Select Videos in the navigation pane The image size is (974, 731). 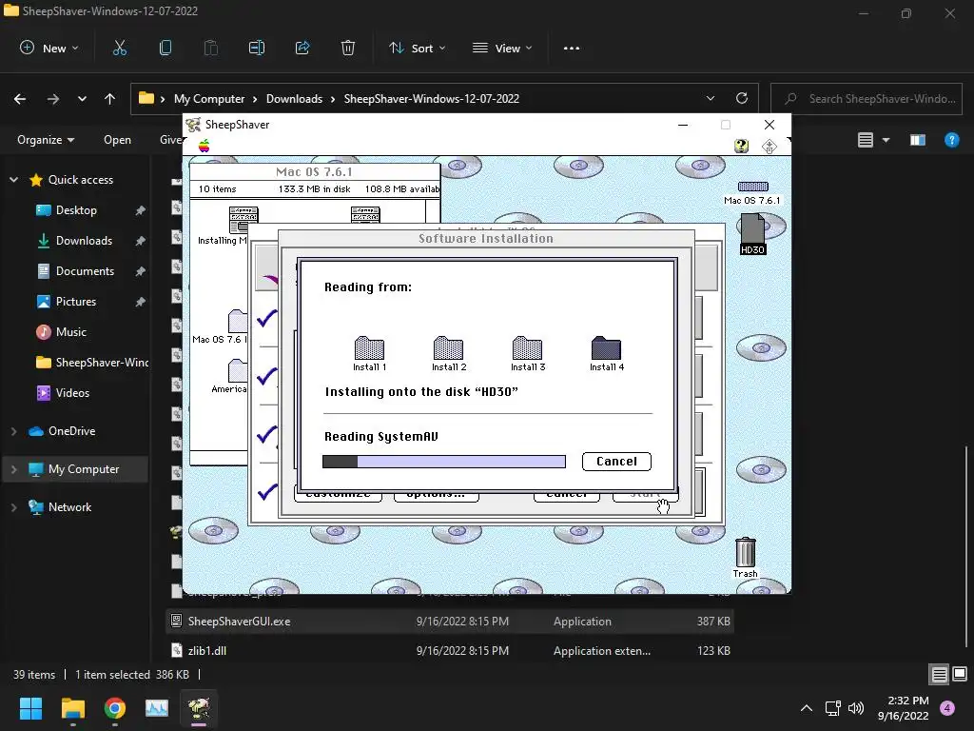72,393
